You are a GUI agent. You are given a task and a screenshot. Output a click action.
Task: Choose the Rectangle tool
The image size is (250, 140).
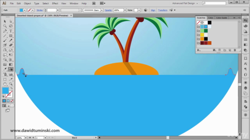[x=11, y=36]
